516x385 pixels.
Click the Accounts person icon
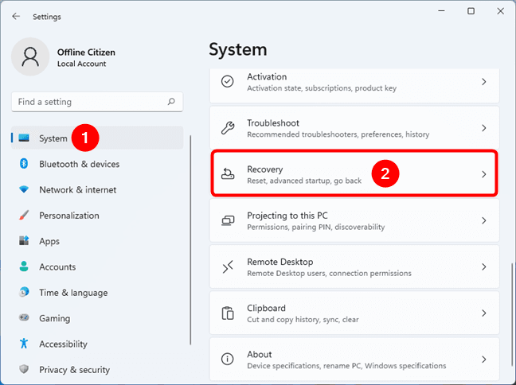click(23, 267)
